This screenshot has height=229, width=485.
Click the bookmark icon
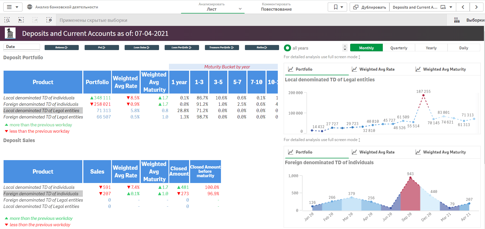[x=336, y=7]
